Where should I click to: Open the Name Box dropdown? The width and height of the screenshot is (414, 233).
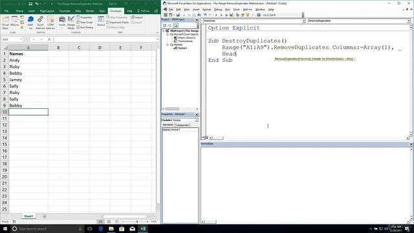pos(21,39)
